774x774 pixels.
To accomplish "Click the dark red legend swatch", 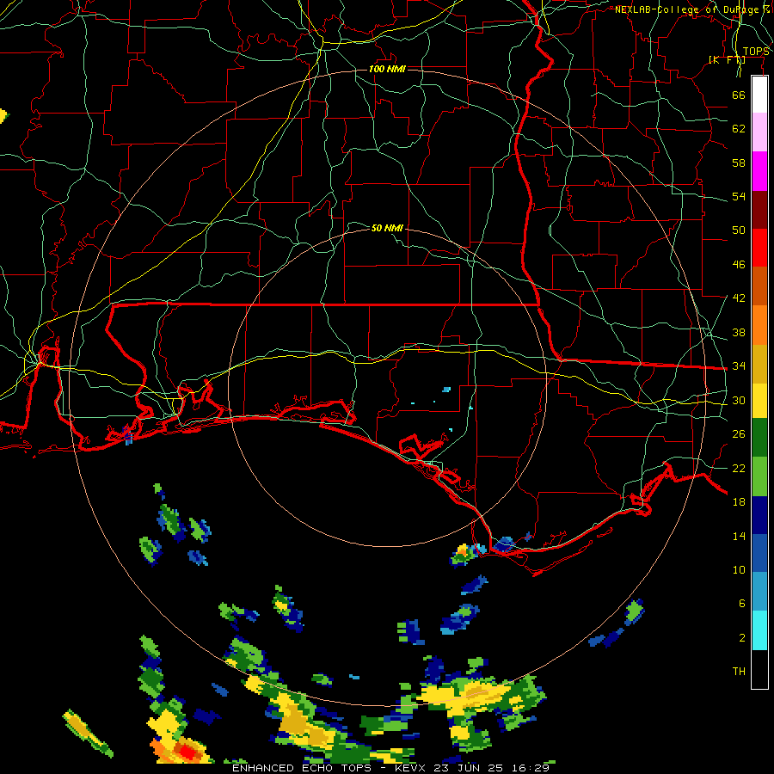I will pos(759,210).
